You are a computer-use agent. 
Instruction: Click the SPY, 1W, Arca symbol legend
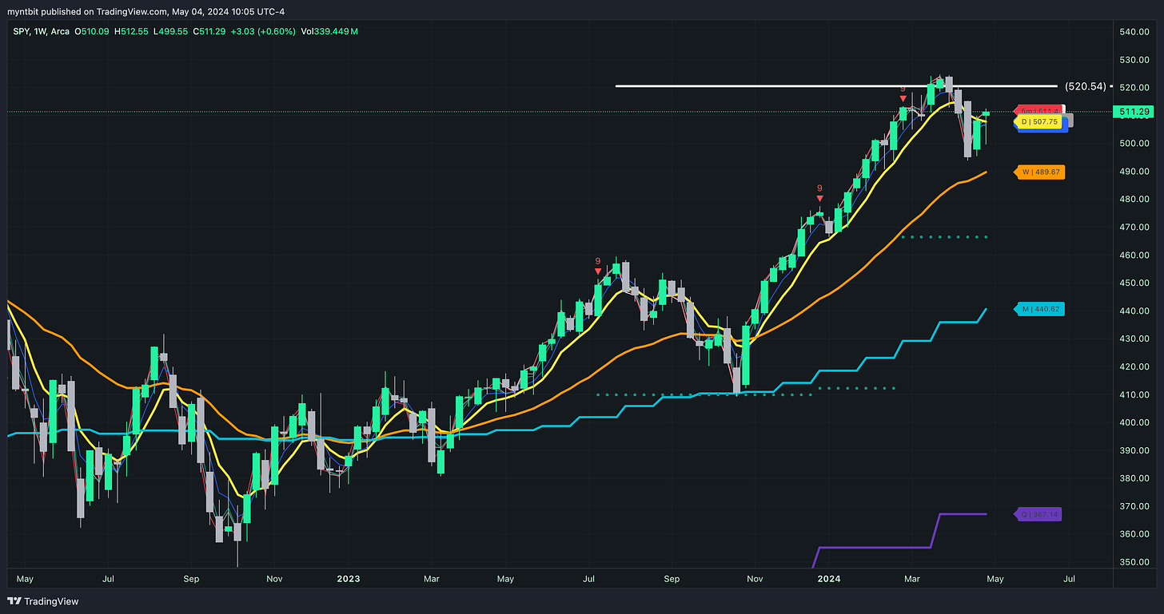click(x=41, y=31)
